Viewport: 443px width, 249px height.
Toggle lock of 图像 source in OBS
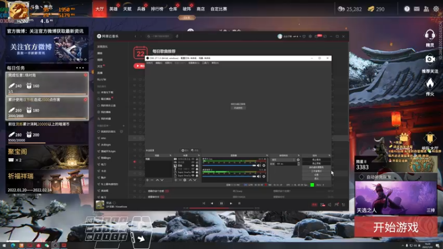(197, 165)
